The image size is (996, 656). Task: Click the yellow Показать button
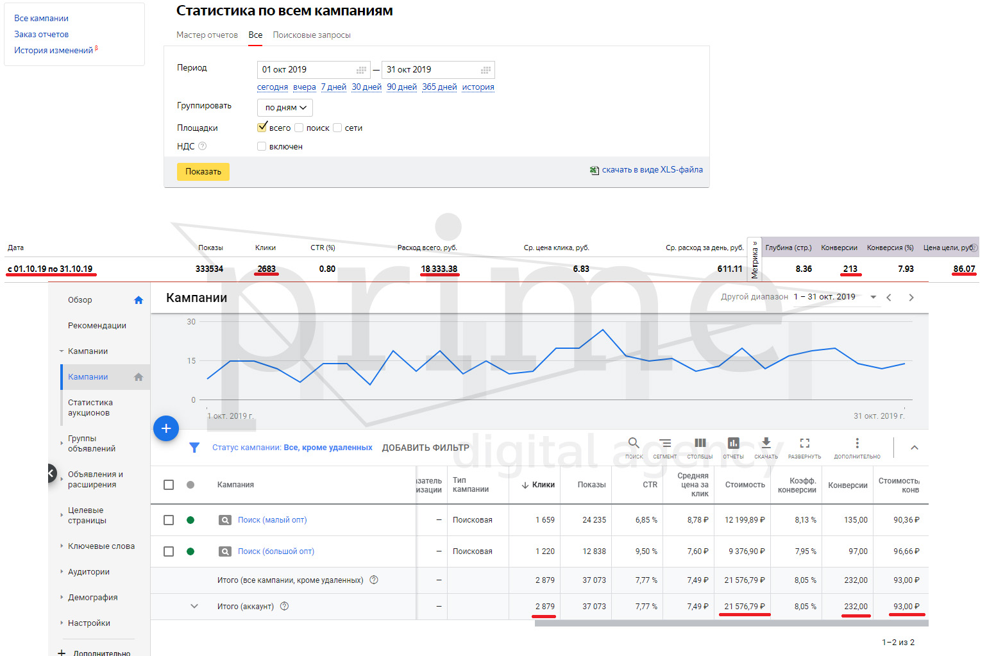coord(203,171)
